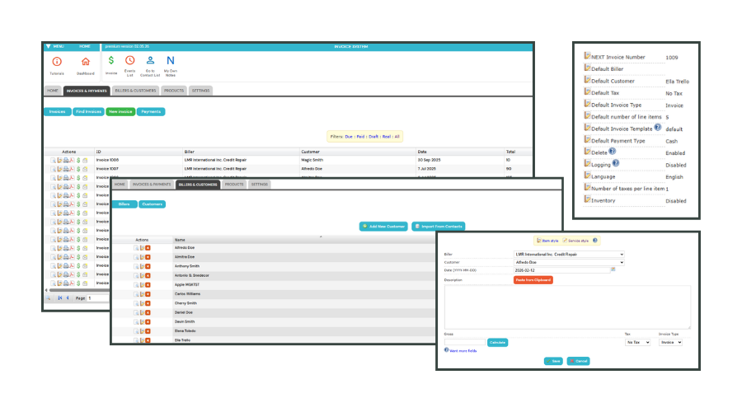This screenshot has width=742, height=412.
Task: Delete icon for customer Alfredo Doe
Action: tap(148, 248)
